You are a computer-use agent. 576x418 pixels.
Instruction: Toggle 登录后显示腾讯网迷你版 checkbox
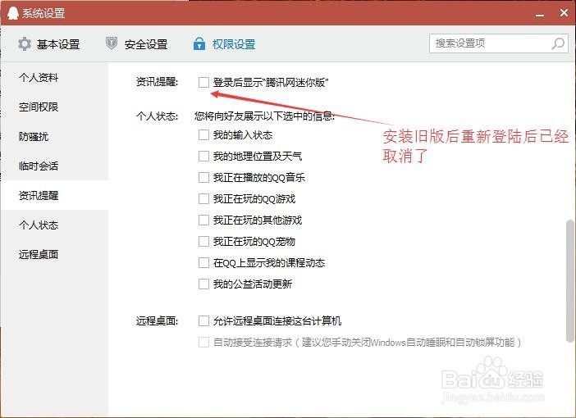point(203,82)
